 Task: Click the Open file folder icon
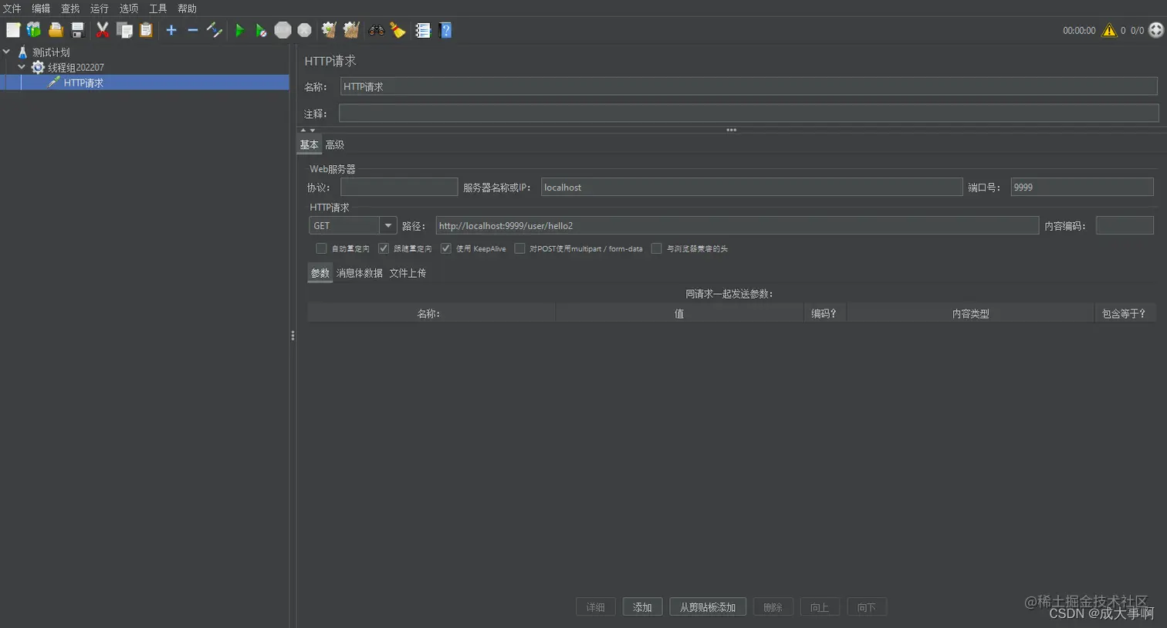[56, 30]
